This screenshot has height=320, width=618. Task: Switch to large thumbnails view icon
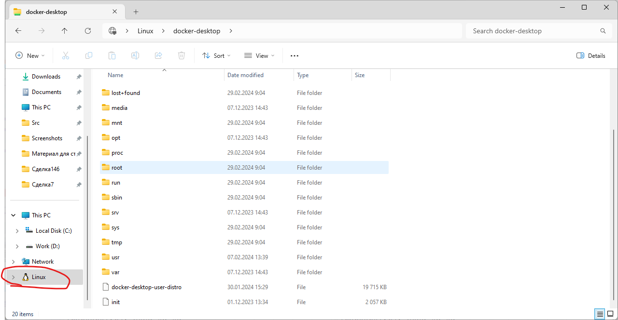click(x=610, y=314)
